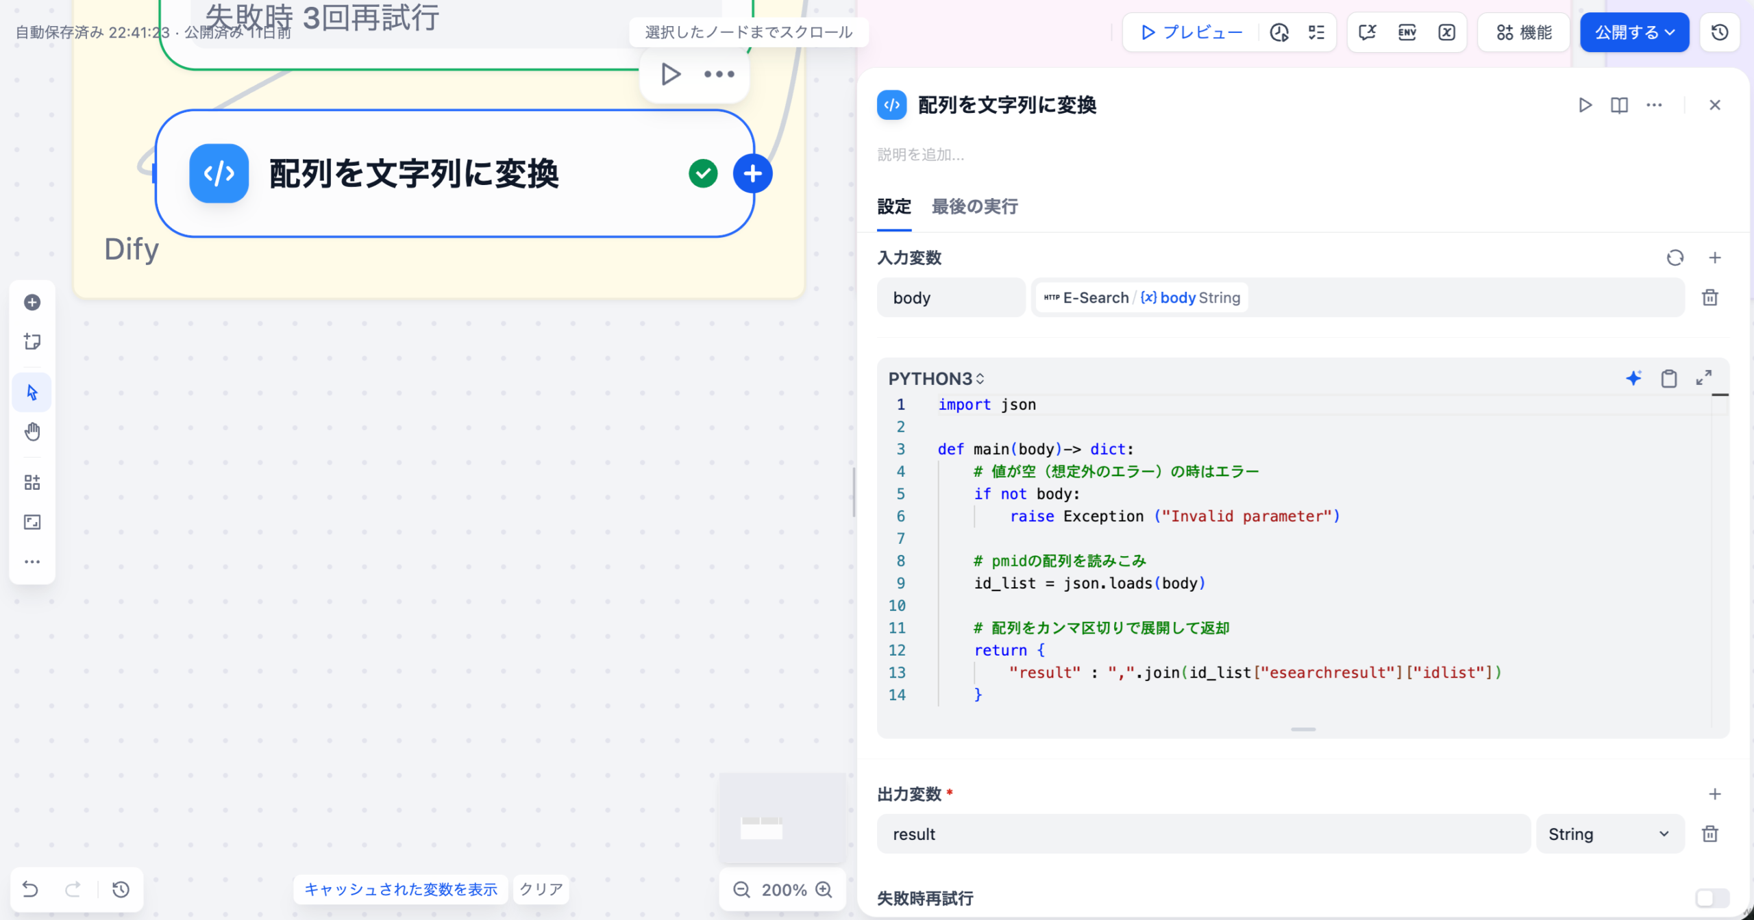Switch to the 最後の実行 tab
The height and width of the screenshot is (920, 1754).
point(974,206)
